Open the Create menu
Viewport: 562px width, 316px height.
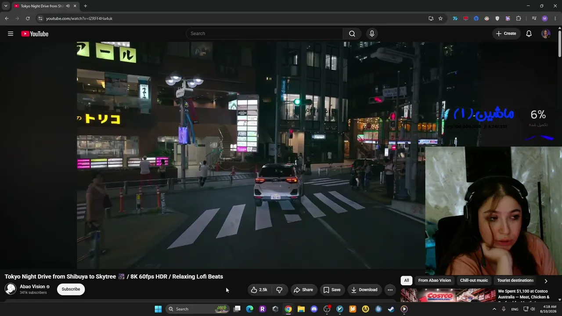tap(506, 33)
